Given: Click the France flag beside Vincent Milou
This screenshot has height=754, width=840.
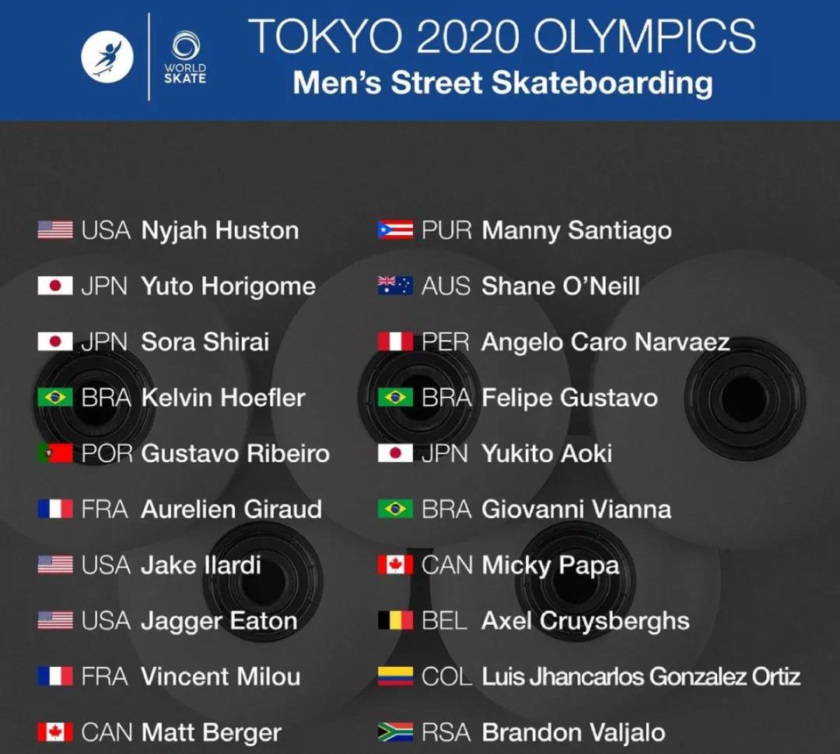Looking at the screenshot, I should pos(55,676).
